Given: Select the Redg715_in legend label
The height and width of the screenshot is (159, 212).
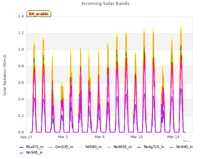Looking at the screenshot, I should click(x=154, y=147).
